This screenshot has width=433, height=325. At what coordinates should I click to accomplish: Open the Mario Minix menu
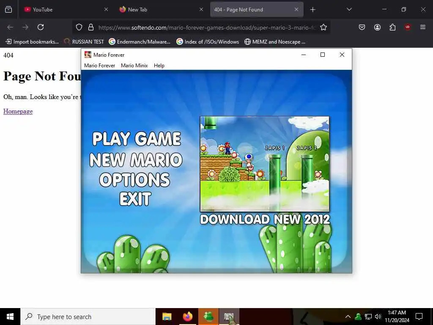point(134,66)
